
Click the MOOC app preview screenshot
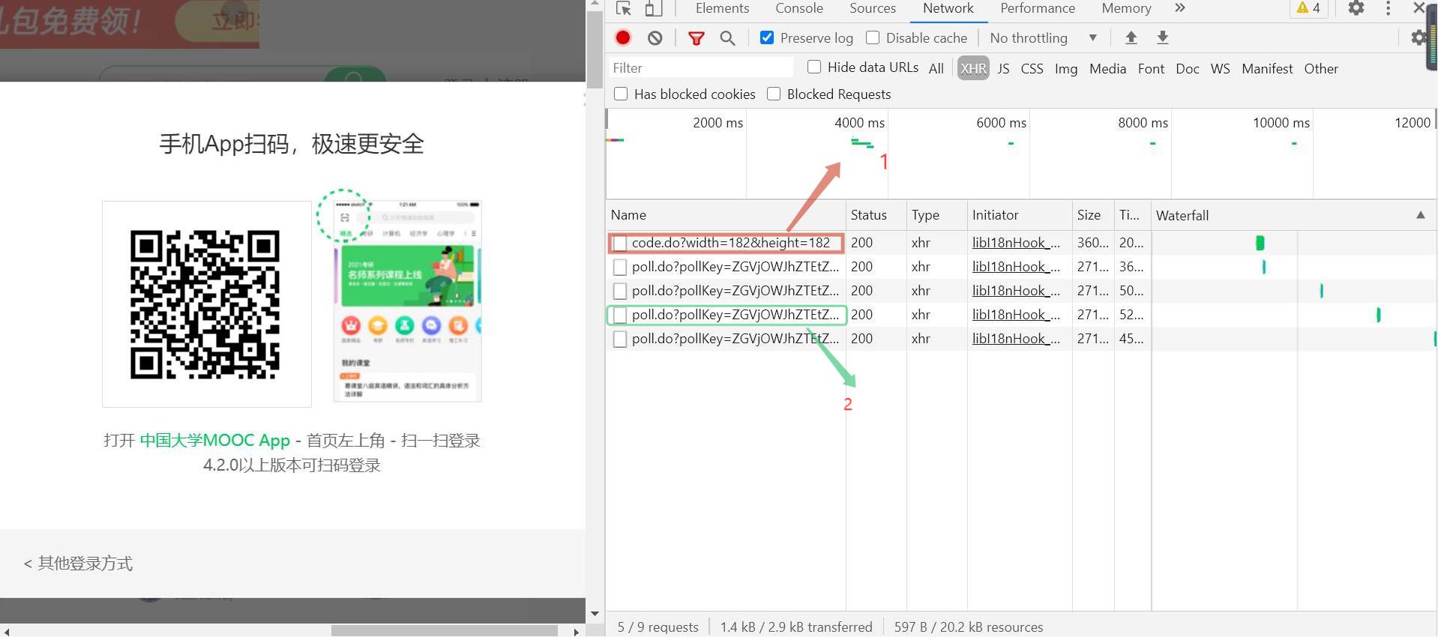(x=408, y=301)
